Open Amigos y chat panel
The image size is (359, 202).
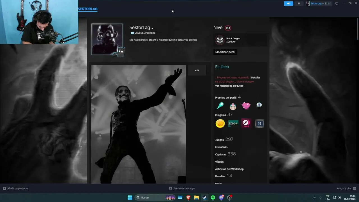[x=346, y=189]
